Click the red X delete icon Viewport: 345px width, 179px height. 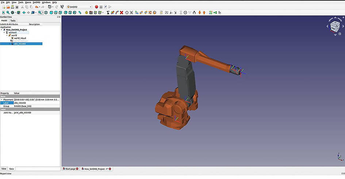coord(121,13)
